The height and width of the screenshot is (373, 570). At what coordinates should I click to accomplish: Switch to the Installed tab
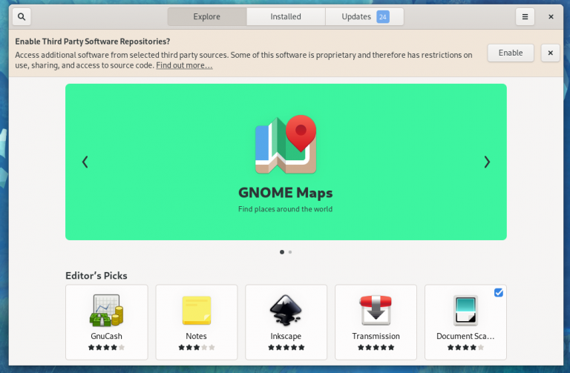[x=285, y=16]
